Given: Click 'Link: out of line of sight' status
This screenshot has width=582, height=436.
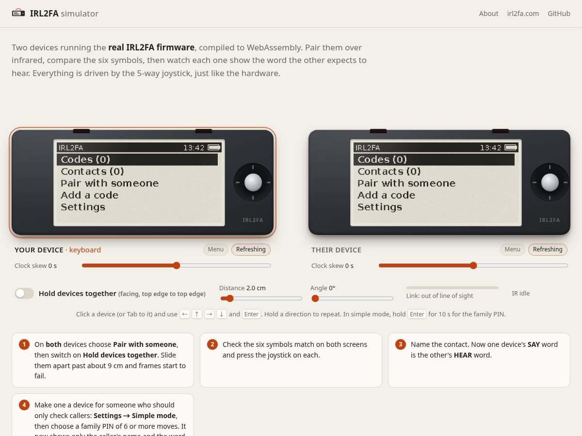Looking at the screenshot, I should 439,296.
